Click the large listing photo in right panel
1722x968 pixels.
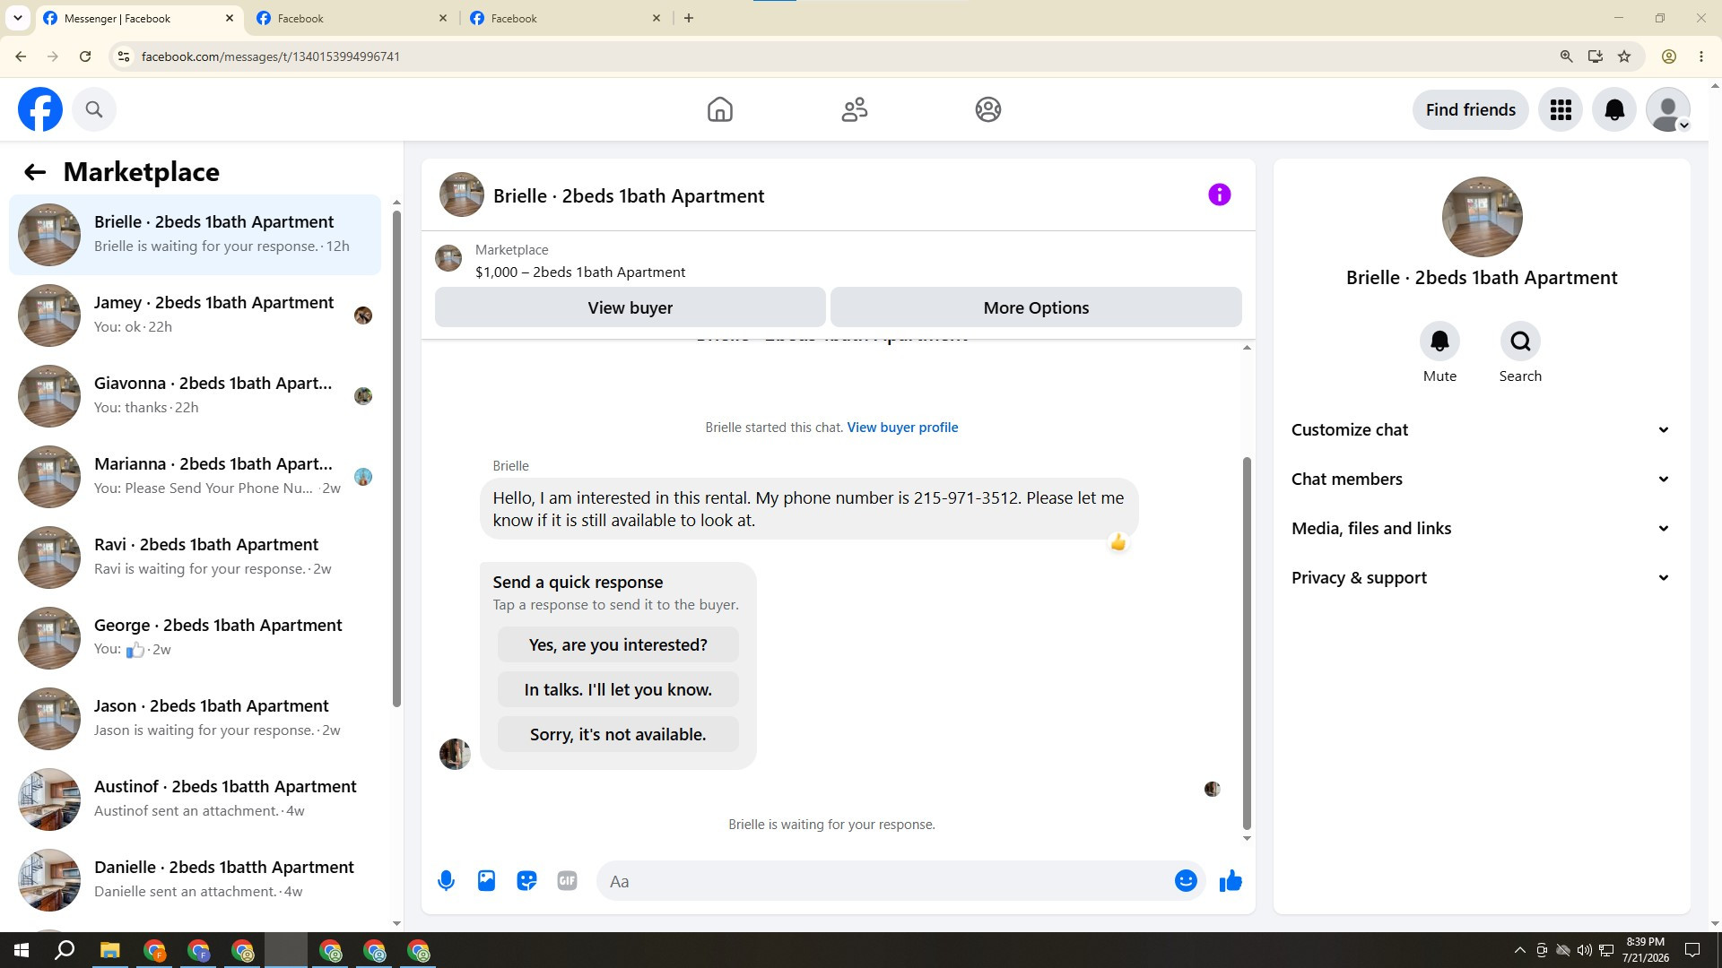click(x=1482, y=217)
